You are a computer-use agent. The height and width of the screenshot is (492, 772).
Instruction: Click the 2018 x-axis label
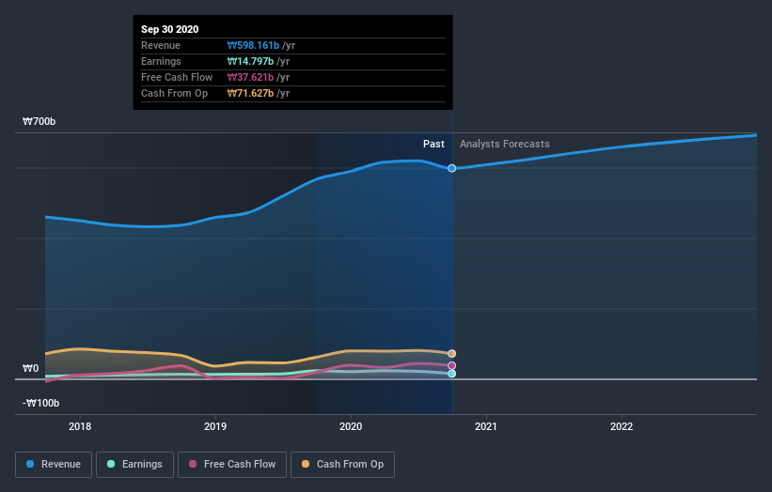click(x=80, y=426)
